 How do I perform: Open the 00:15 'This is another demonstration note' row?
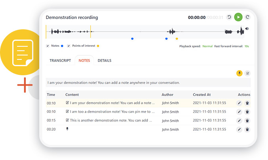[148, 120]
